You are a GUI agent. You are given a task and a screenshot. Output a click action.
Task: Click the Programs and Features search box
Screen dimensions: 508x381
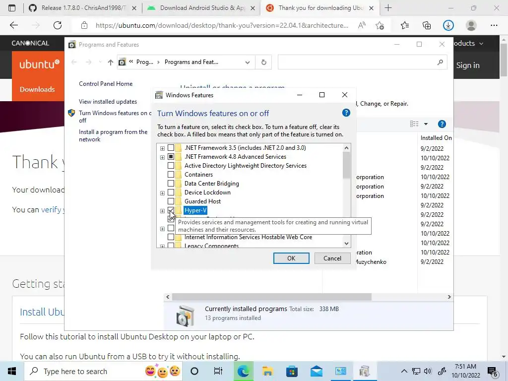362,62
